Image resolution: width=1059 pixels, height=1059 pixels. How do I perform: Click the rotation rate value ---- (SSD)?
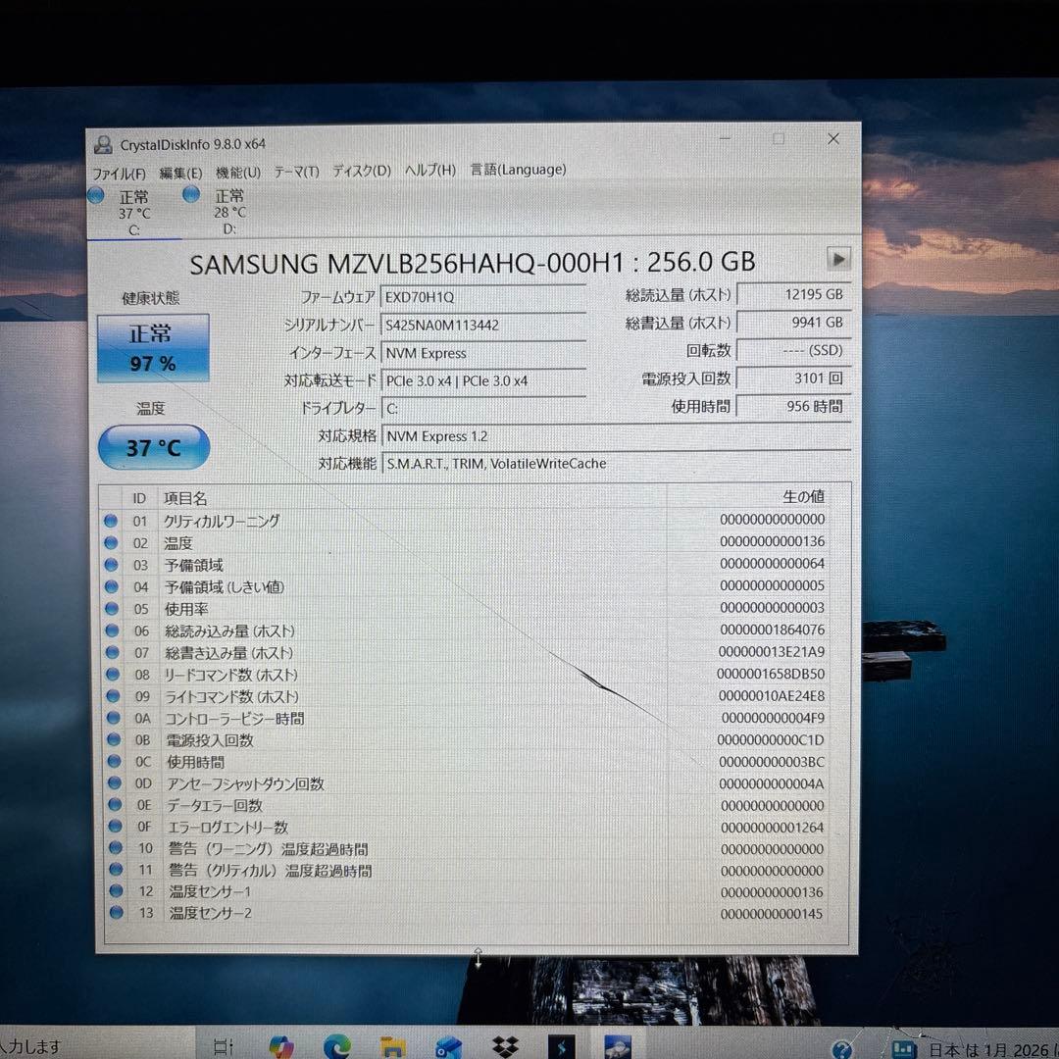coord(793,350)
